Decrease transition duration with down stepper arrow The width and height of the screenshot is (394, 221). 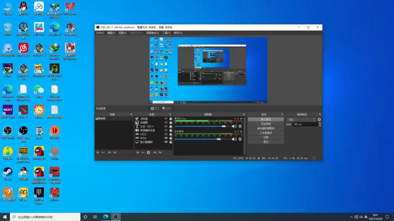[x=320, y=125]
